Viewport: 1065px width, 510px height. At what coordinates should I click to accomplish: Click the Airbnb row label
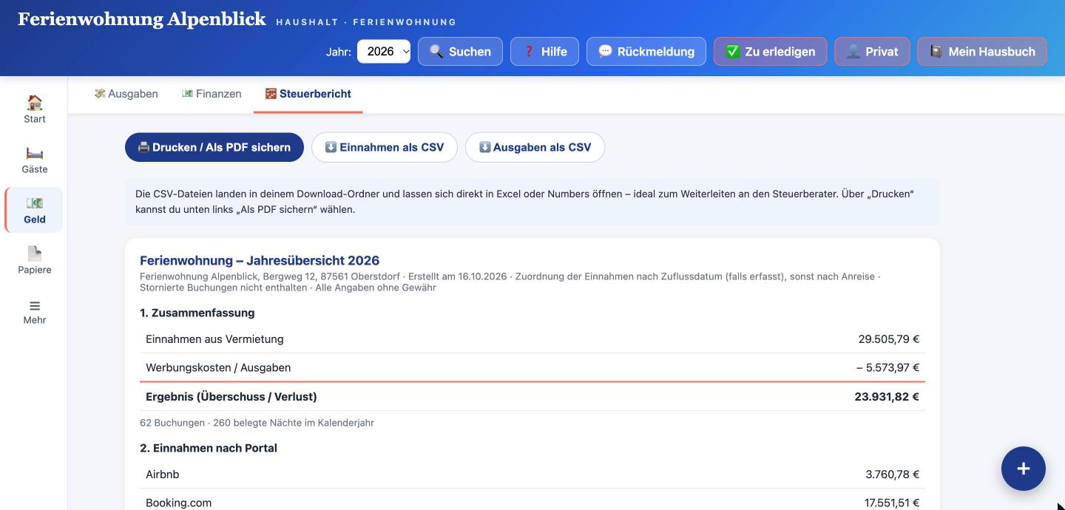click(x=163, y=475)
